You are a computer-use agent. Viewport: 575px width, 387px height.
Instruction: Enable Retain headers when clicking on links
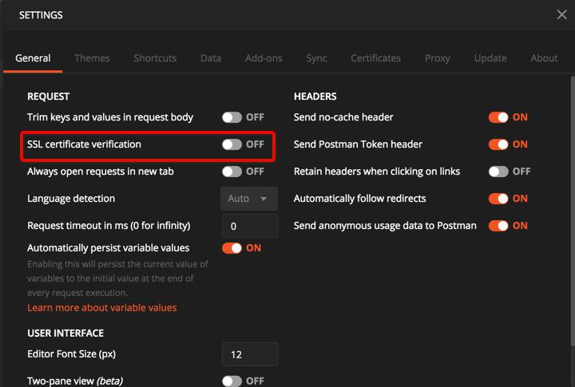pyautogui.click(x=498, y=172)
